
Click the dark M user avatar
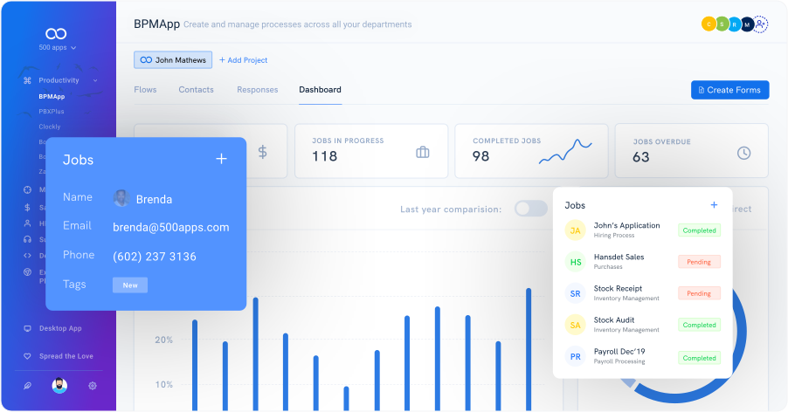(x=747, y=24)
